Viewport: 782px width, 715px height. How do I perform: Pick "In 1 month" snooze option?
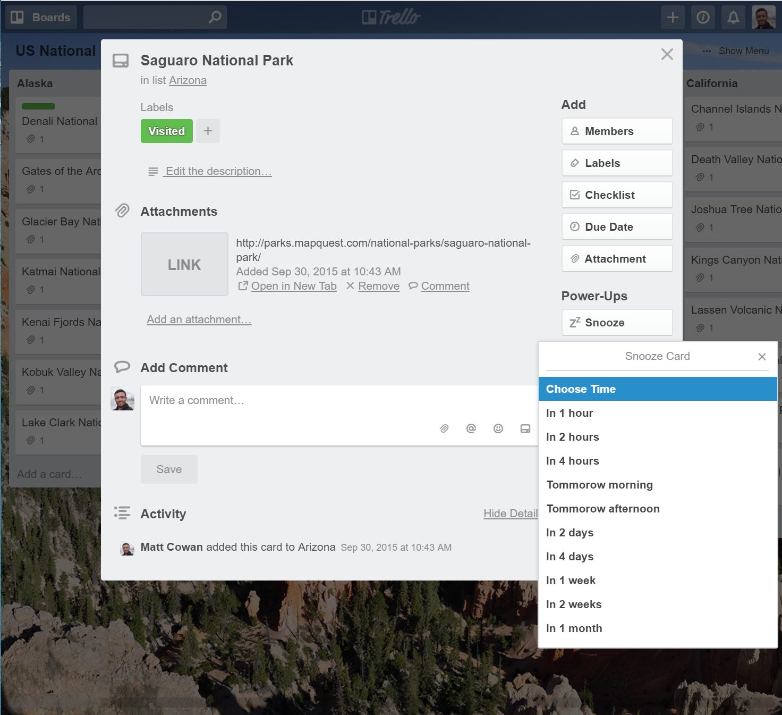(x=574, y=628)
